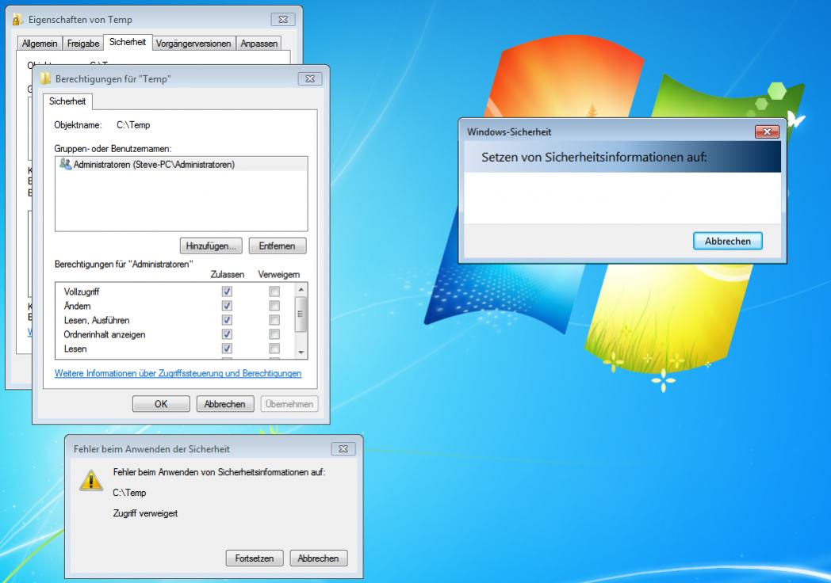Click Abbrechen in Berechtigungen window
Screen dimensions: 831x583
pos(224,404)
